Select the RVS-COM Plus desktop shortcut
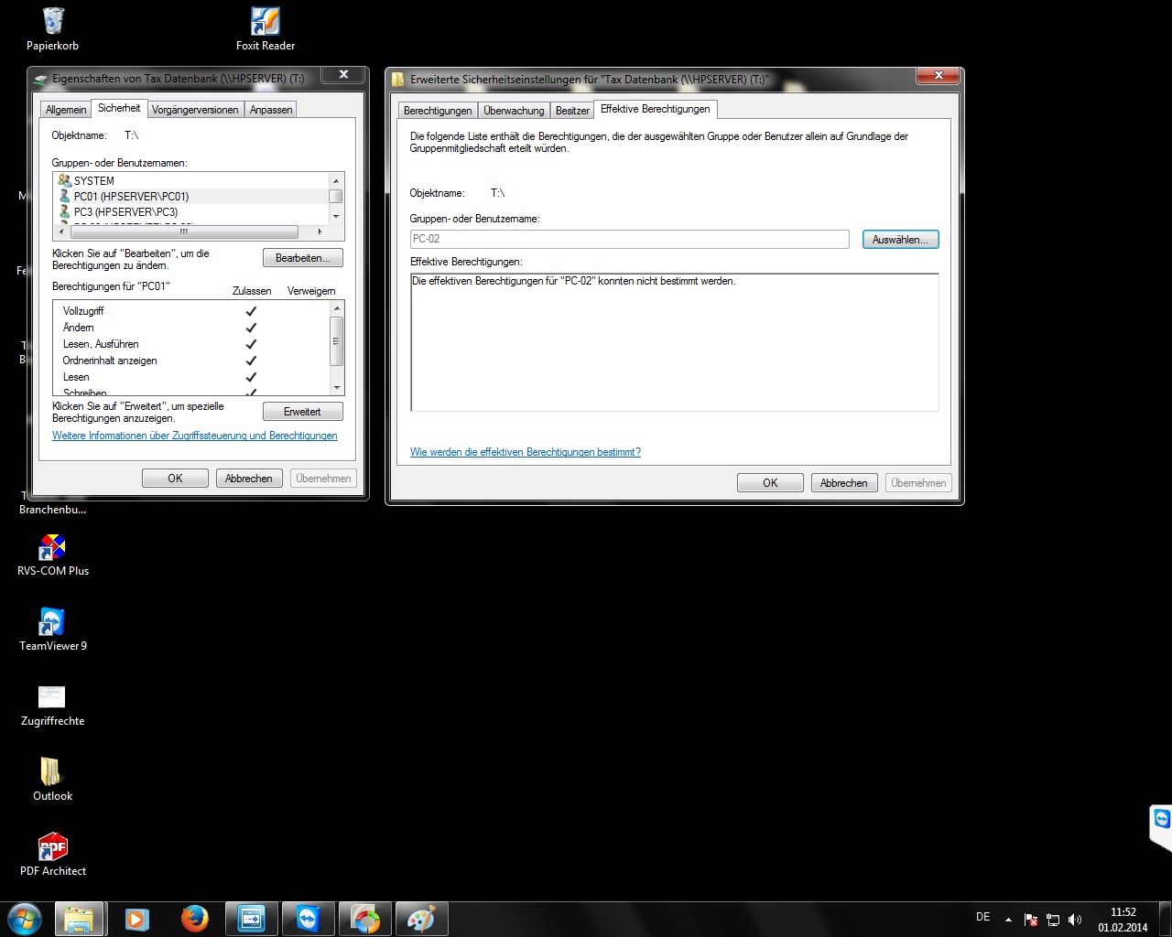Image resolution: width=1172 pixels, height=937 pixels. tap(53, 555)
